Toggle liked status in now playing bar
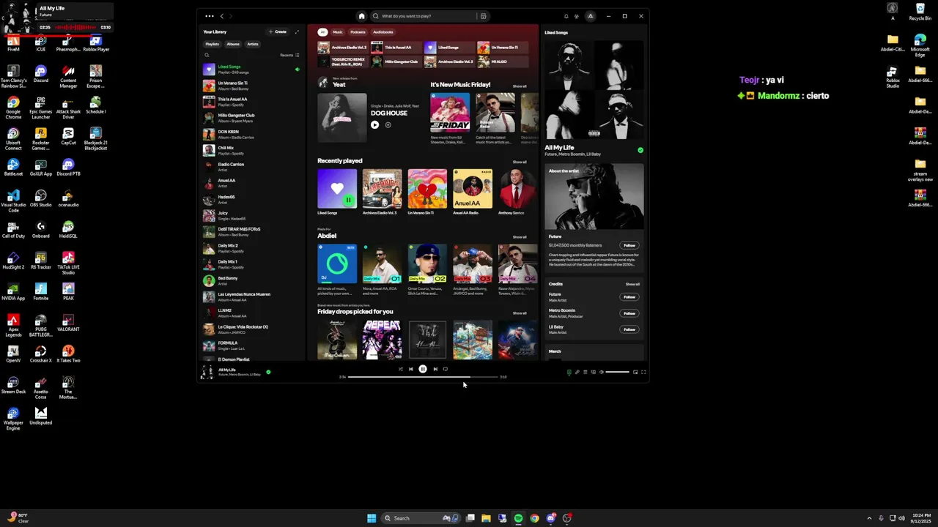The width and height of the screenshot is (938, 527). click(268, 372)
